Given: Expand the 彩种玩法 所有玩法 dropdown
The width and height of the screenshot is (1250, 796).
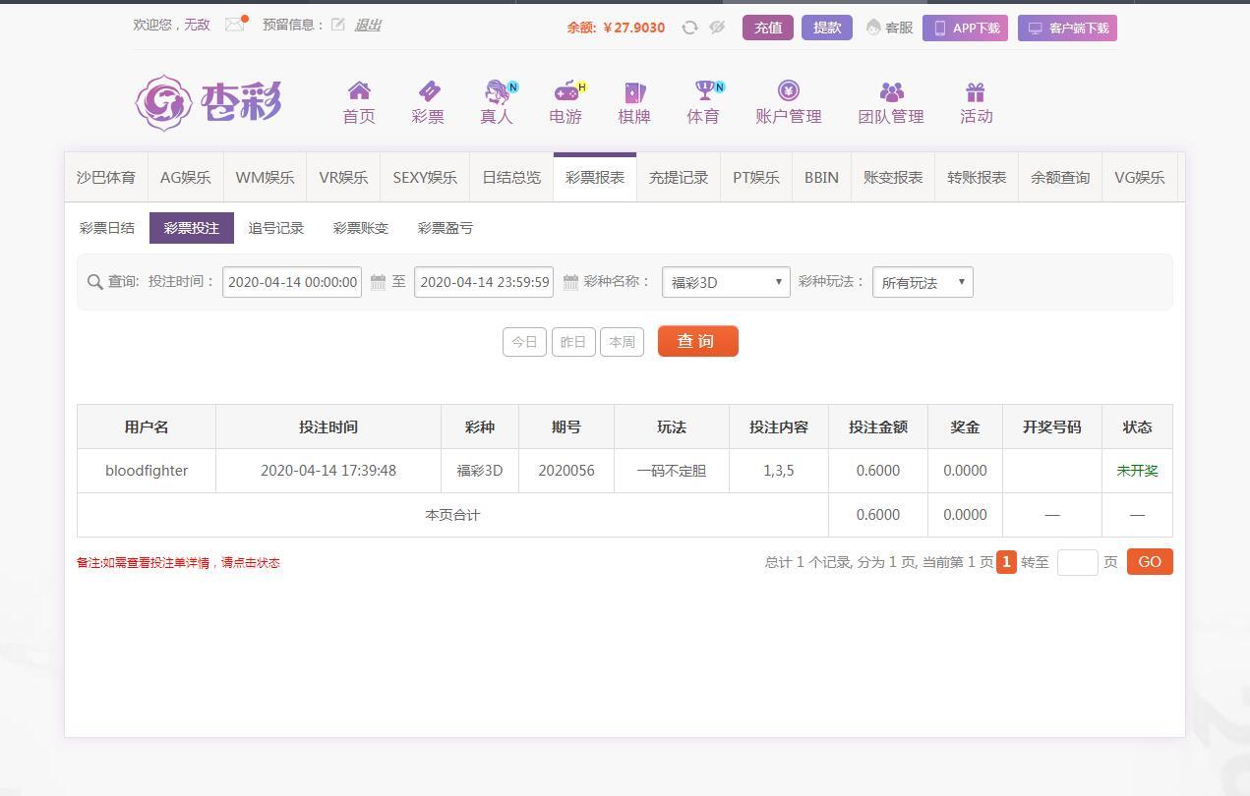Looking at the screenshot, I should (x=923, y=282).
